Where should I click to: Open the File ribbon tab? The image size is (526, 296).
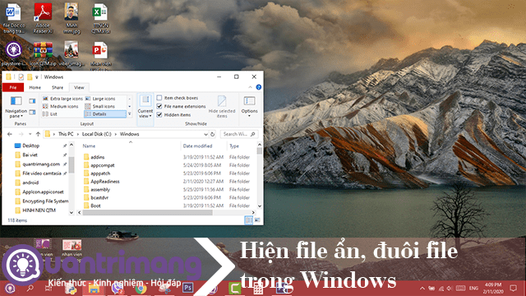13,87
